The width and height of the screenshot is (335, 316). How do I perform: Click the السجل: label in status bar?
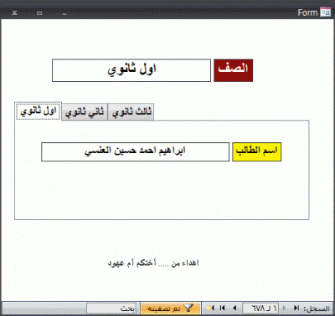pos(317,308)
